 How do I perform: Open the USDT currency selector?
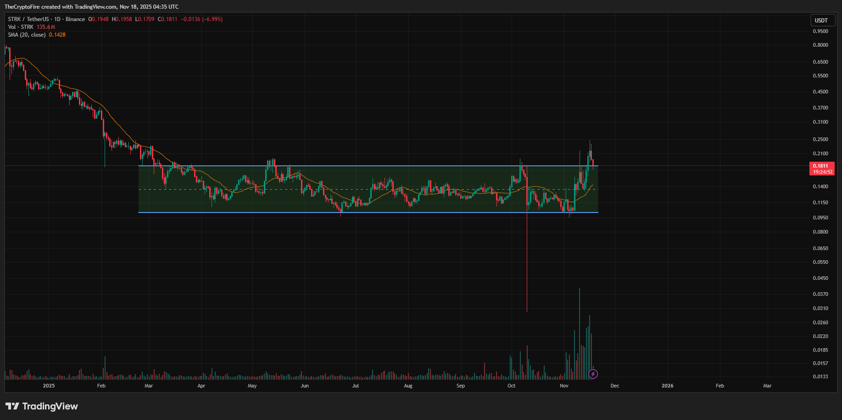(823, 20)
